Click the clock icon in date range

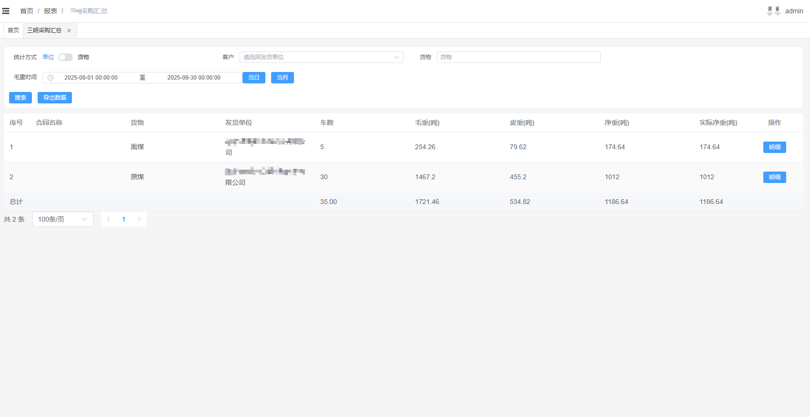pyautogui.click(x=51, y=78)
